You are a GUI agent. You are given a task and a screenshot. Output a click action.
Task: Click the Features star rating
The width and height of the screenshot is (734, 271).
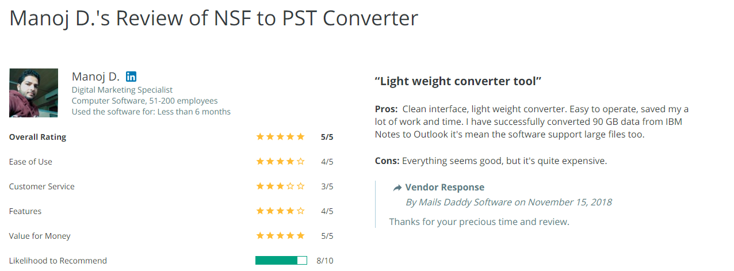280,211
